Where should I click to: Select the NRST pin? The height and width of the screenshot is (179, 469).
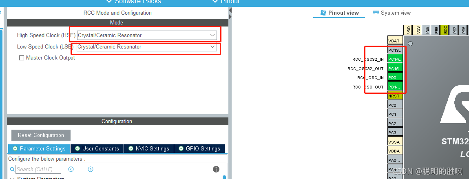pyautogui.click(x=395, y=96)
